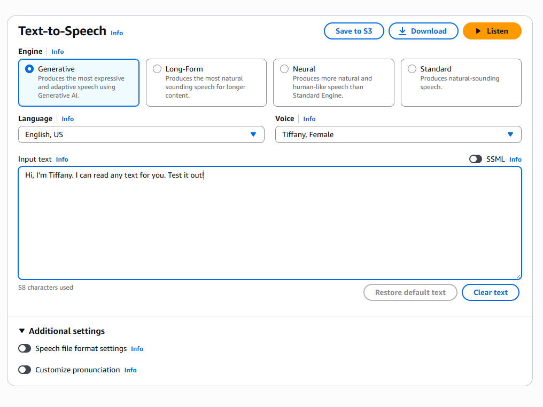
Task: Open Info link for Customize pronunciation
Action: [x=130, y=370]
